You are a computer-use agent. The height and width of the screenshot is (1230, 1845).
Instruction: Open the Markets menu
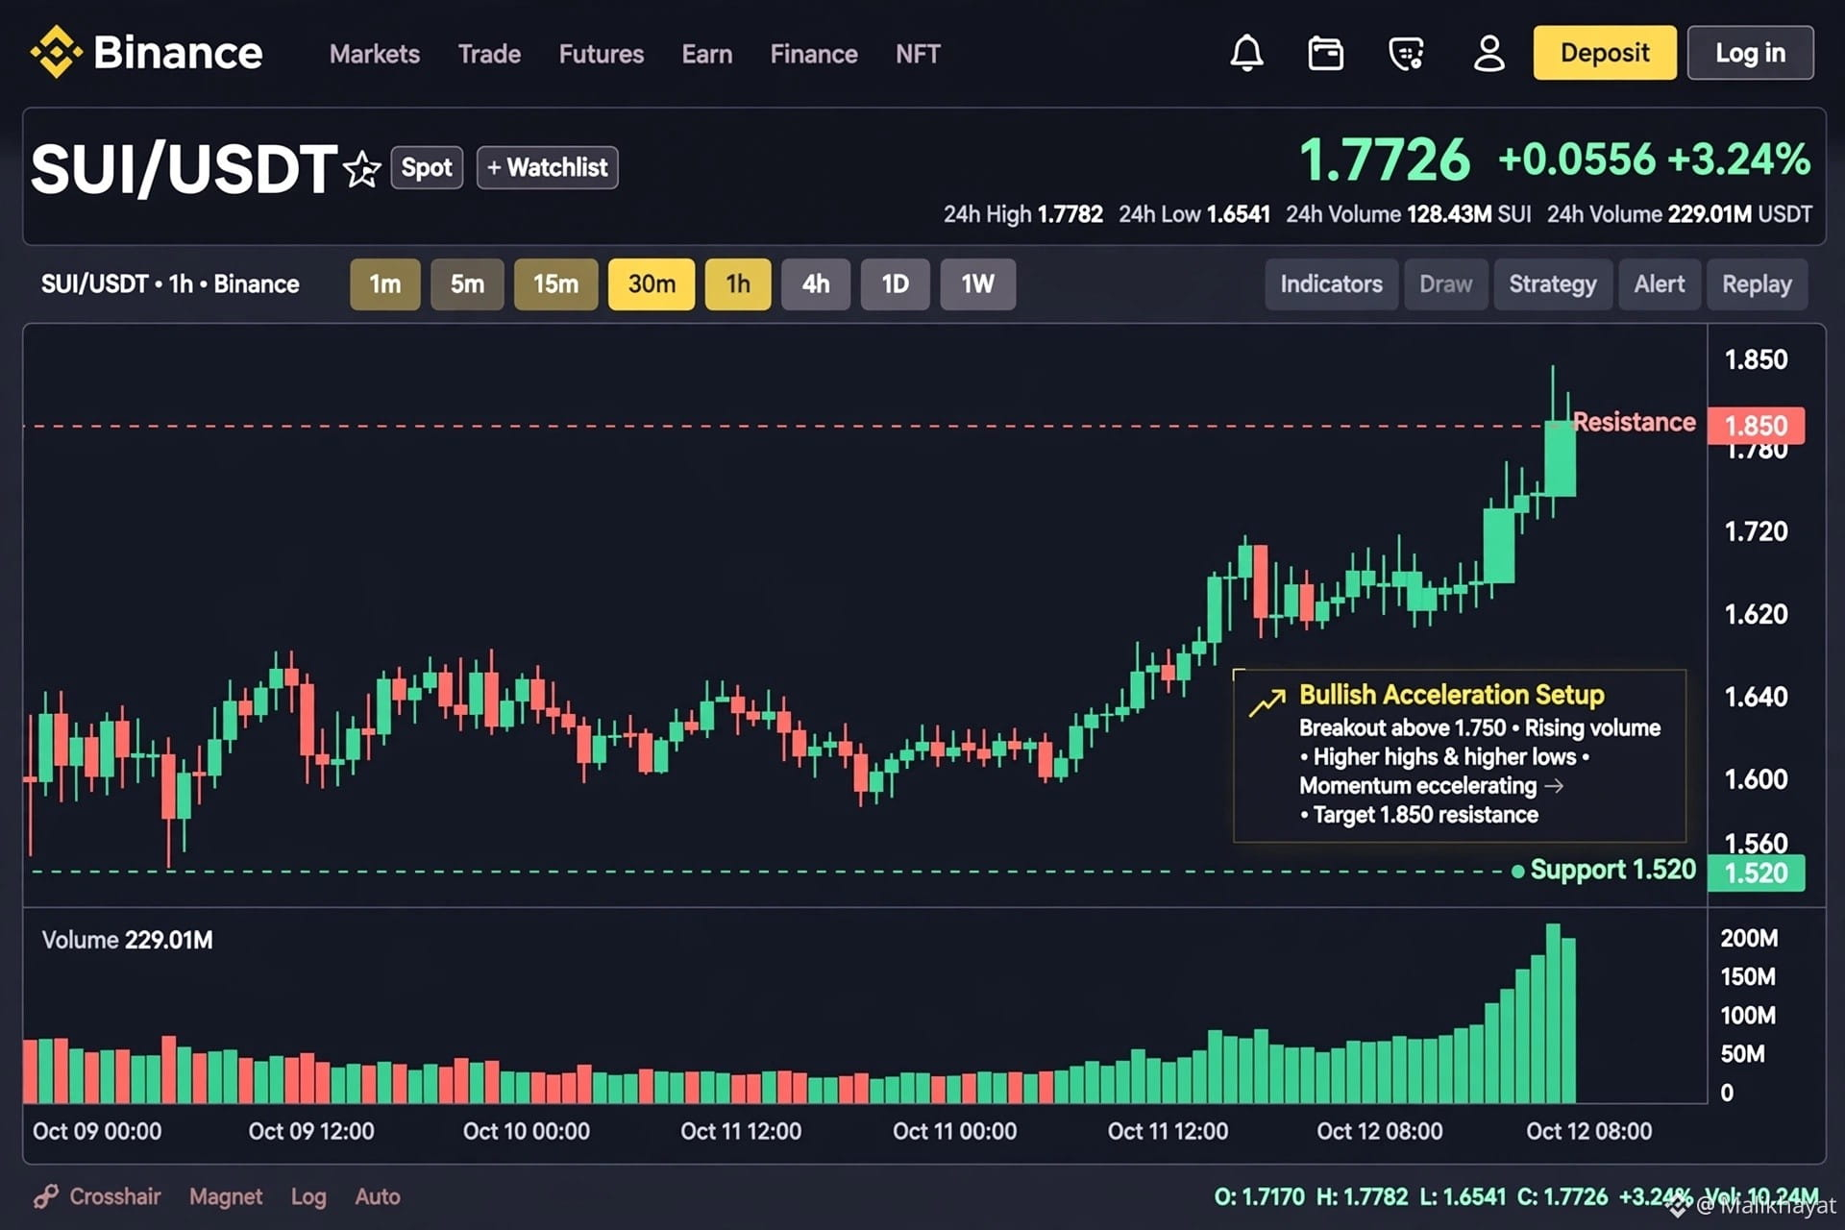(375, 54)
